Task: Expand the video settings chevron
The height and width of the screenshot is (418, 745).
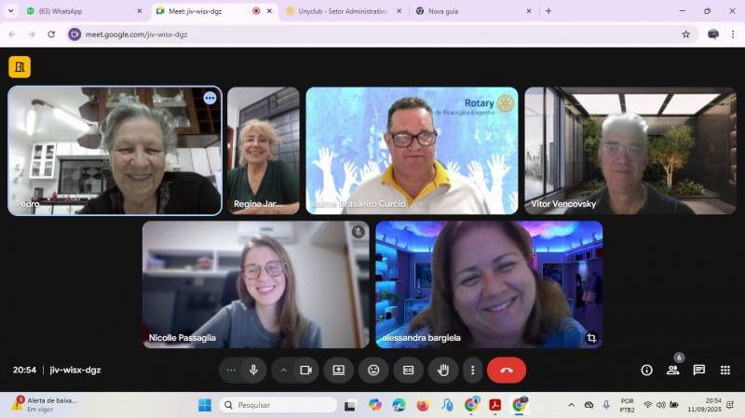Action: [283, 370]
